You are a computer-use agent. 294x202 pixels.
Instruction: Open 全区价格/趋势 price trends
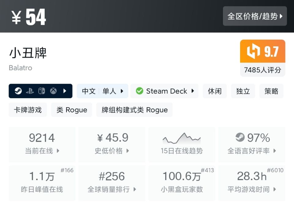click(x=255, y=16)
